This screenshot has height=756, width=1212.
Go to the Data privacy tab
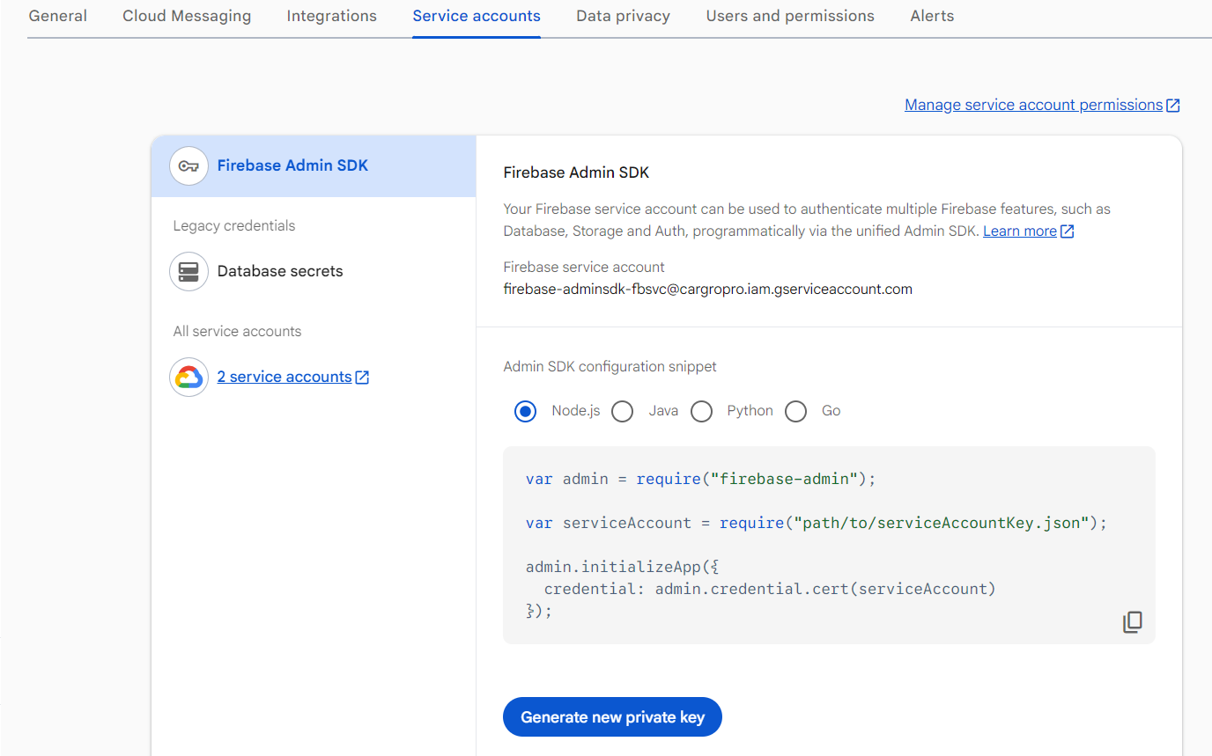point(623,16)
